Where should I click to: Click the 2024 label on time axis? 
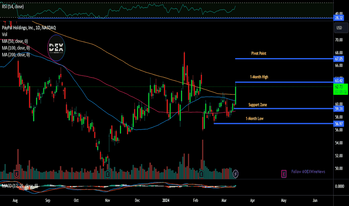click(x=166, y=200)
